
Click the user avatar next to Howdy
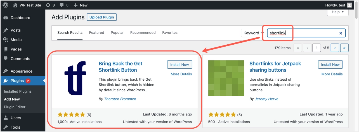pos(349,5)
